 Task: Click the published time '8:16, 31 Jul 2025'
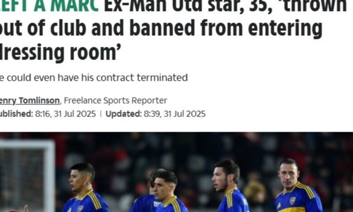(65, 114)
